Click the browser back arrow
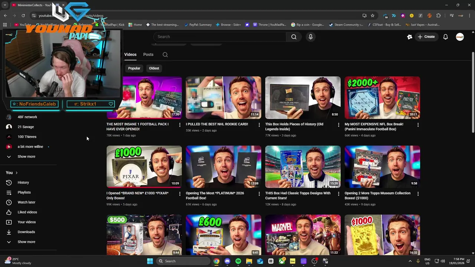Screen dimensions: 475x267 (x=5, y=16)
